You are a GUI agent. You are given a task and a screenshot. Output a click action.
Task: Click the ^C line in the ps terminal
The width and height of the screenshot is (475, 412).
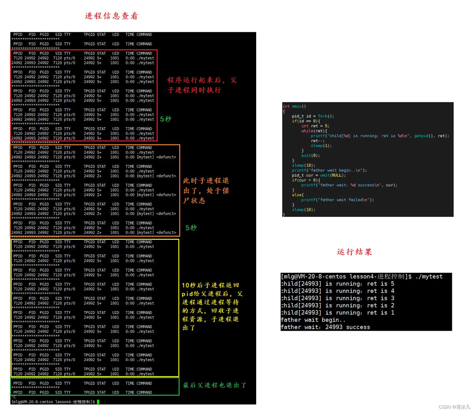[14, 397]
